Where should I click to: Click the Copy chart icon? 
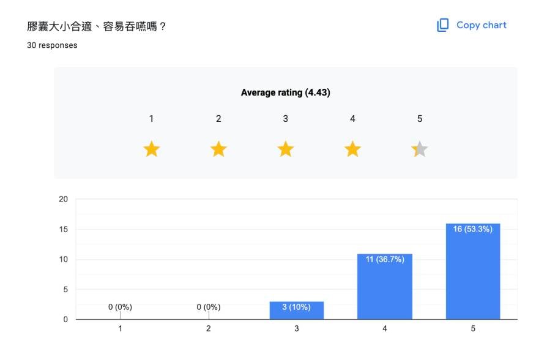coord(442,25)
